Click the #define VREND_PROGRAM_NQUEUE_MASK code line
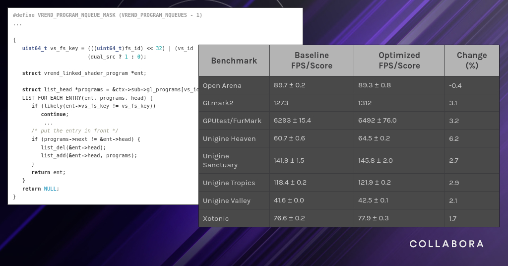 point(108,15)
